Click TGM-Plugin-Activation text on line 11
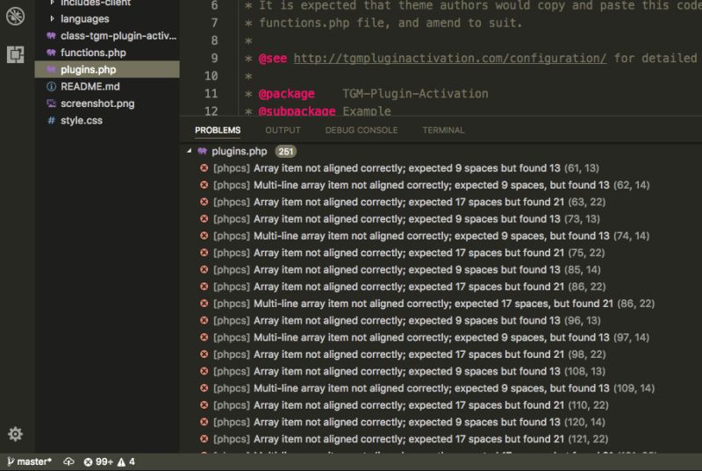 coord(415,94)
